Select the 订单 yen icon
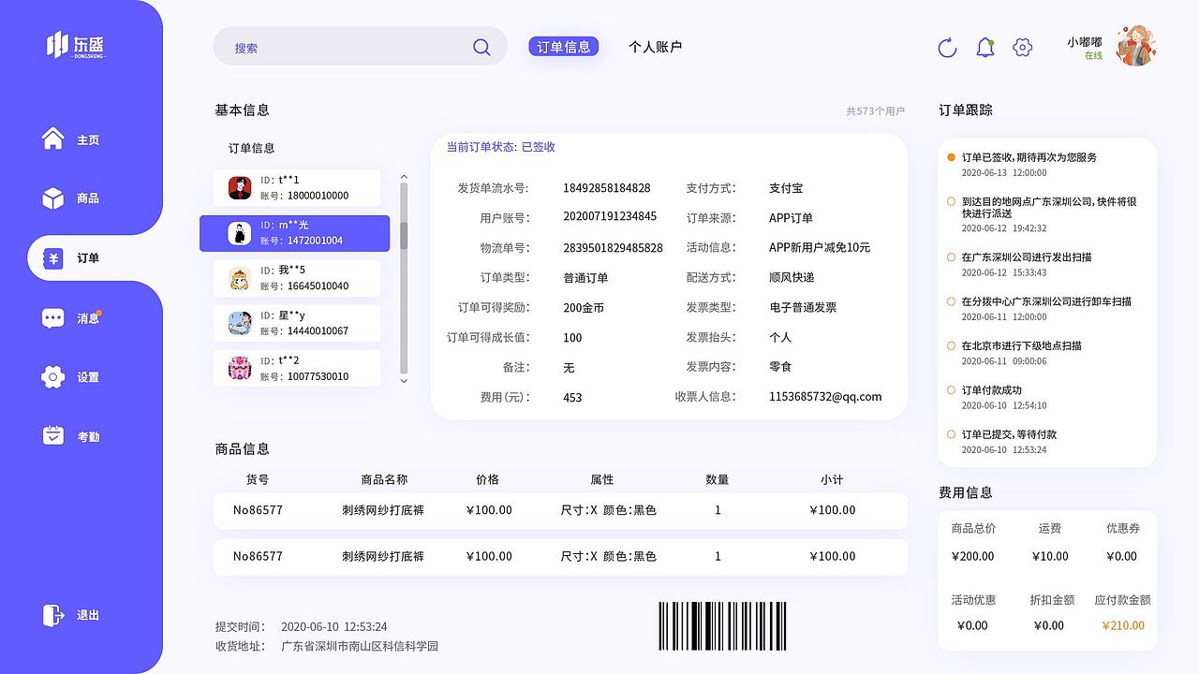This screenshot has height=674, width=1199. pyautogui.click(x=53, y=258)
